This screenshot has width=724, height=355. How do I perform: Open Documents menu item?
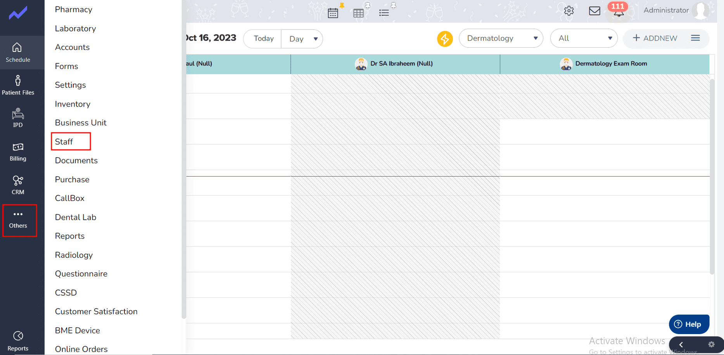[76, 161]
